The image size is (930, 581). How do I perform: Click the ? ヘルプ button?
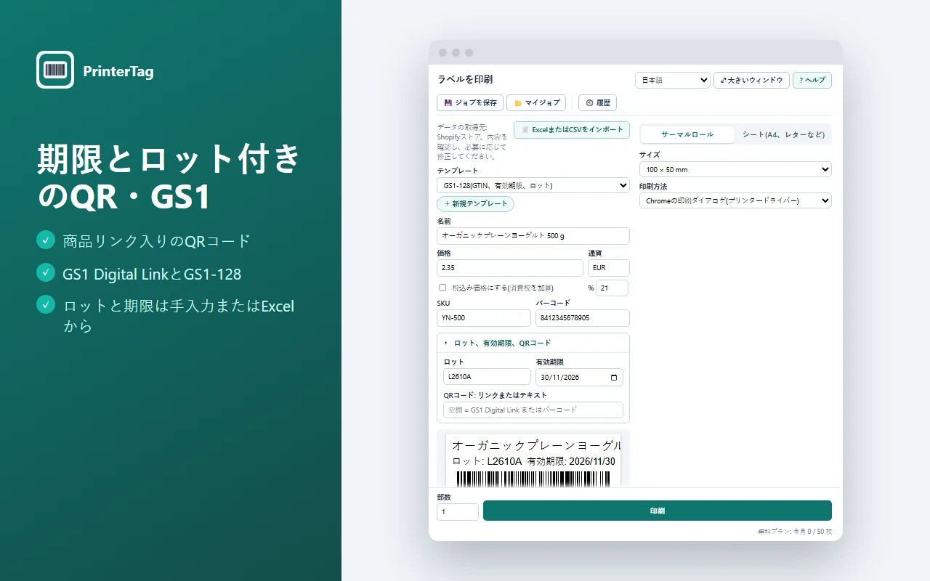pos(812,80)
